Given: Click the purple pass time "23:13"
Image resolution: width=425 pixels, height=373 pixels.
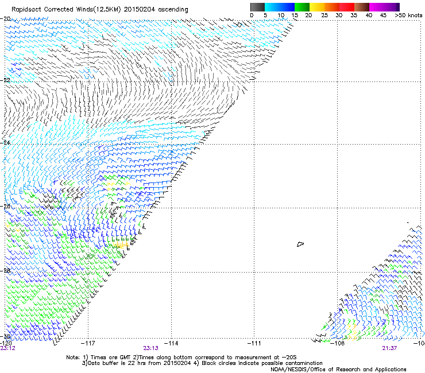Looking at the screenshot, I should pos(150,348).
